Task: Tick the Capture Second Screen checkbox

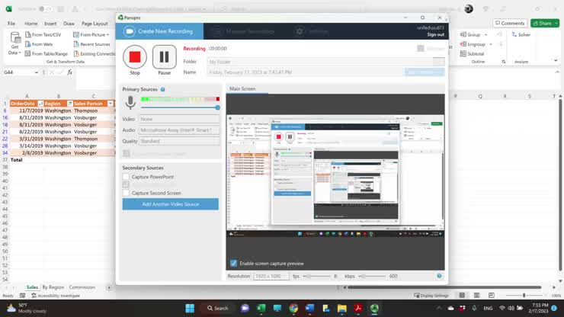Action: click(127, 193)
